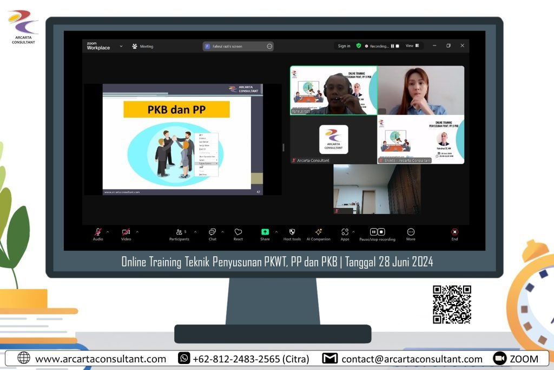554x370 pixels.
Task: Click the green encryption shield icon
Action: point(358,46)
